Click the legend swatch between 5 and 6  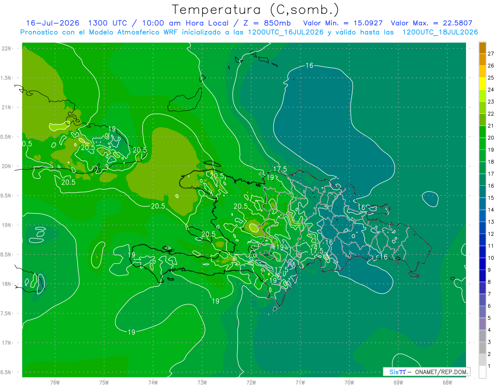click(482, 312)
